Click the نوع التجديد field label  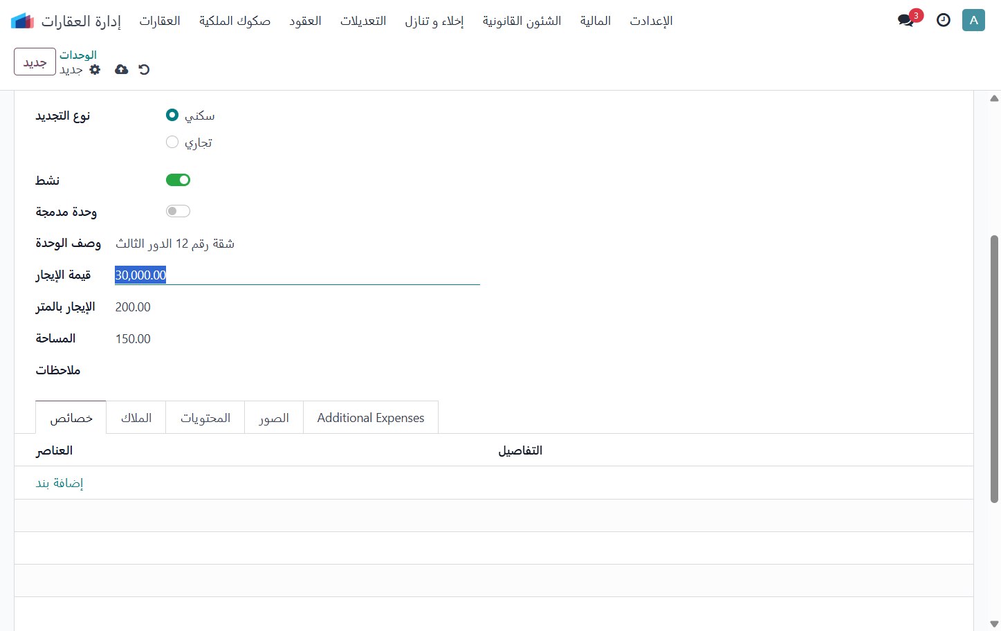click(x=63, y=116)
